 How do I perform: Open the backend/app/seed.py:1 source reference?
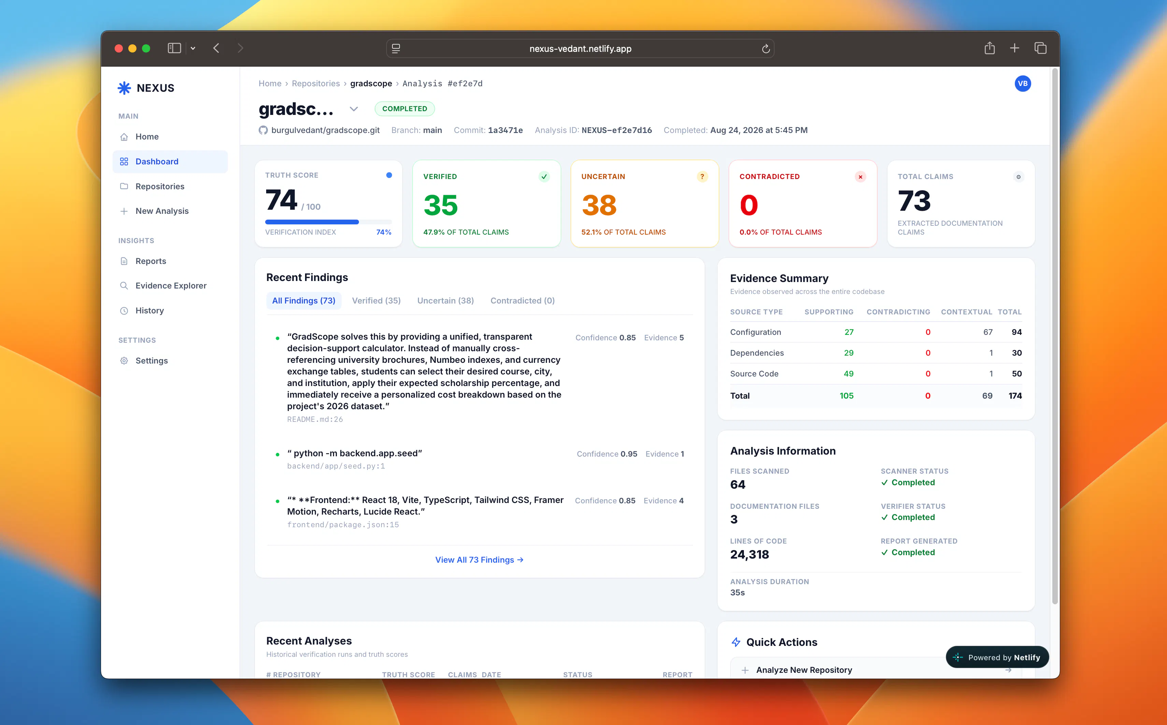pos(336,466)
